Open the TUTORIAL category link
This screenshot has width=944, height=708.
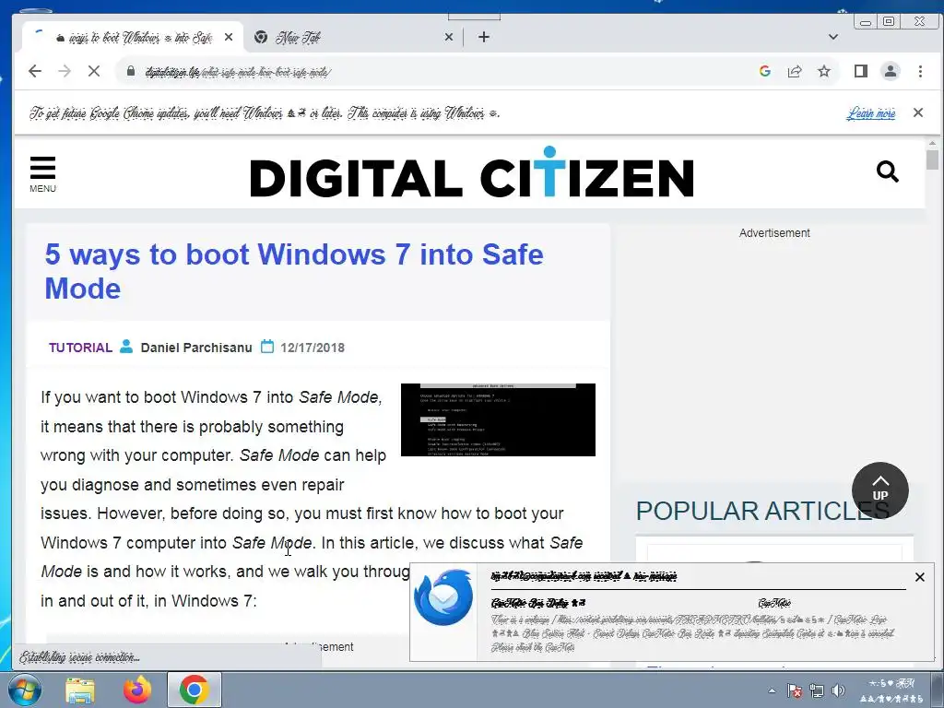pyautogui.click(x=81, y=348)
